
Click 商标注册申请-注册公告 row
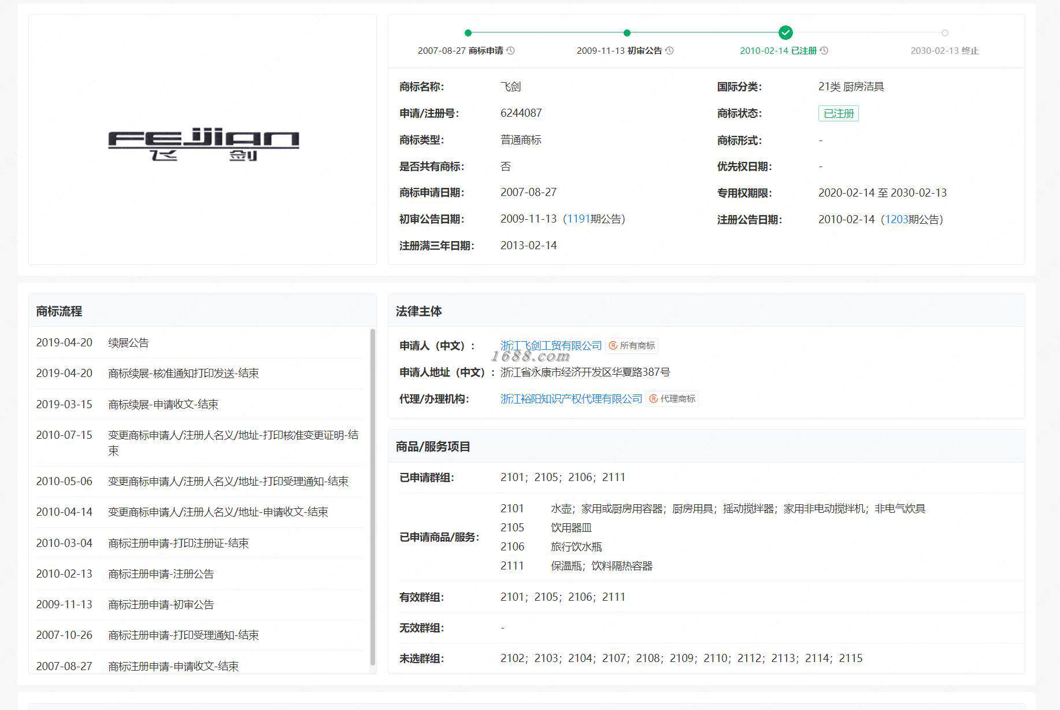coord(199,574)
